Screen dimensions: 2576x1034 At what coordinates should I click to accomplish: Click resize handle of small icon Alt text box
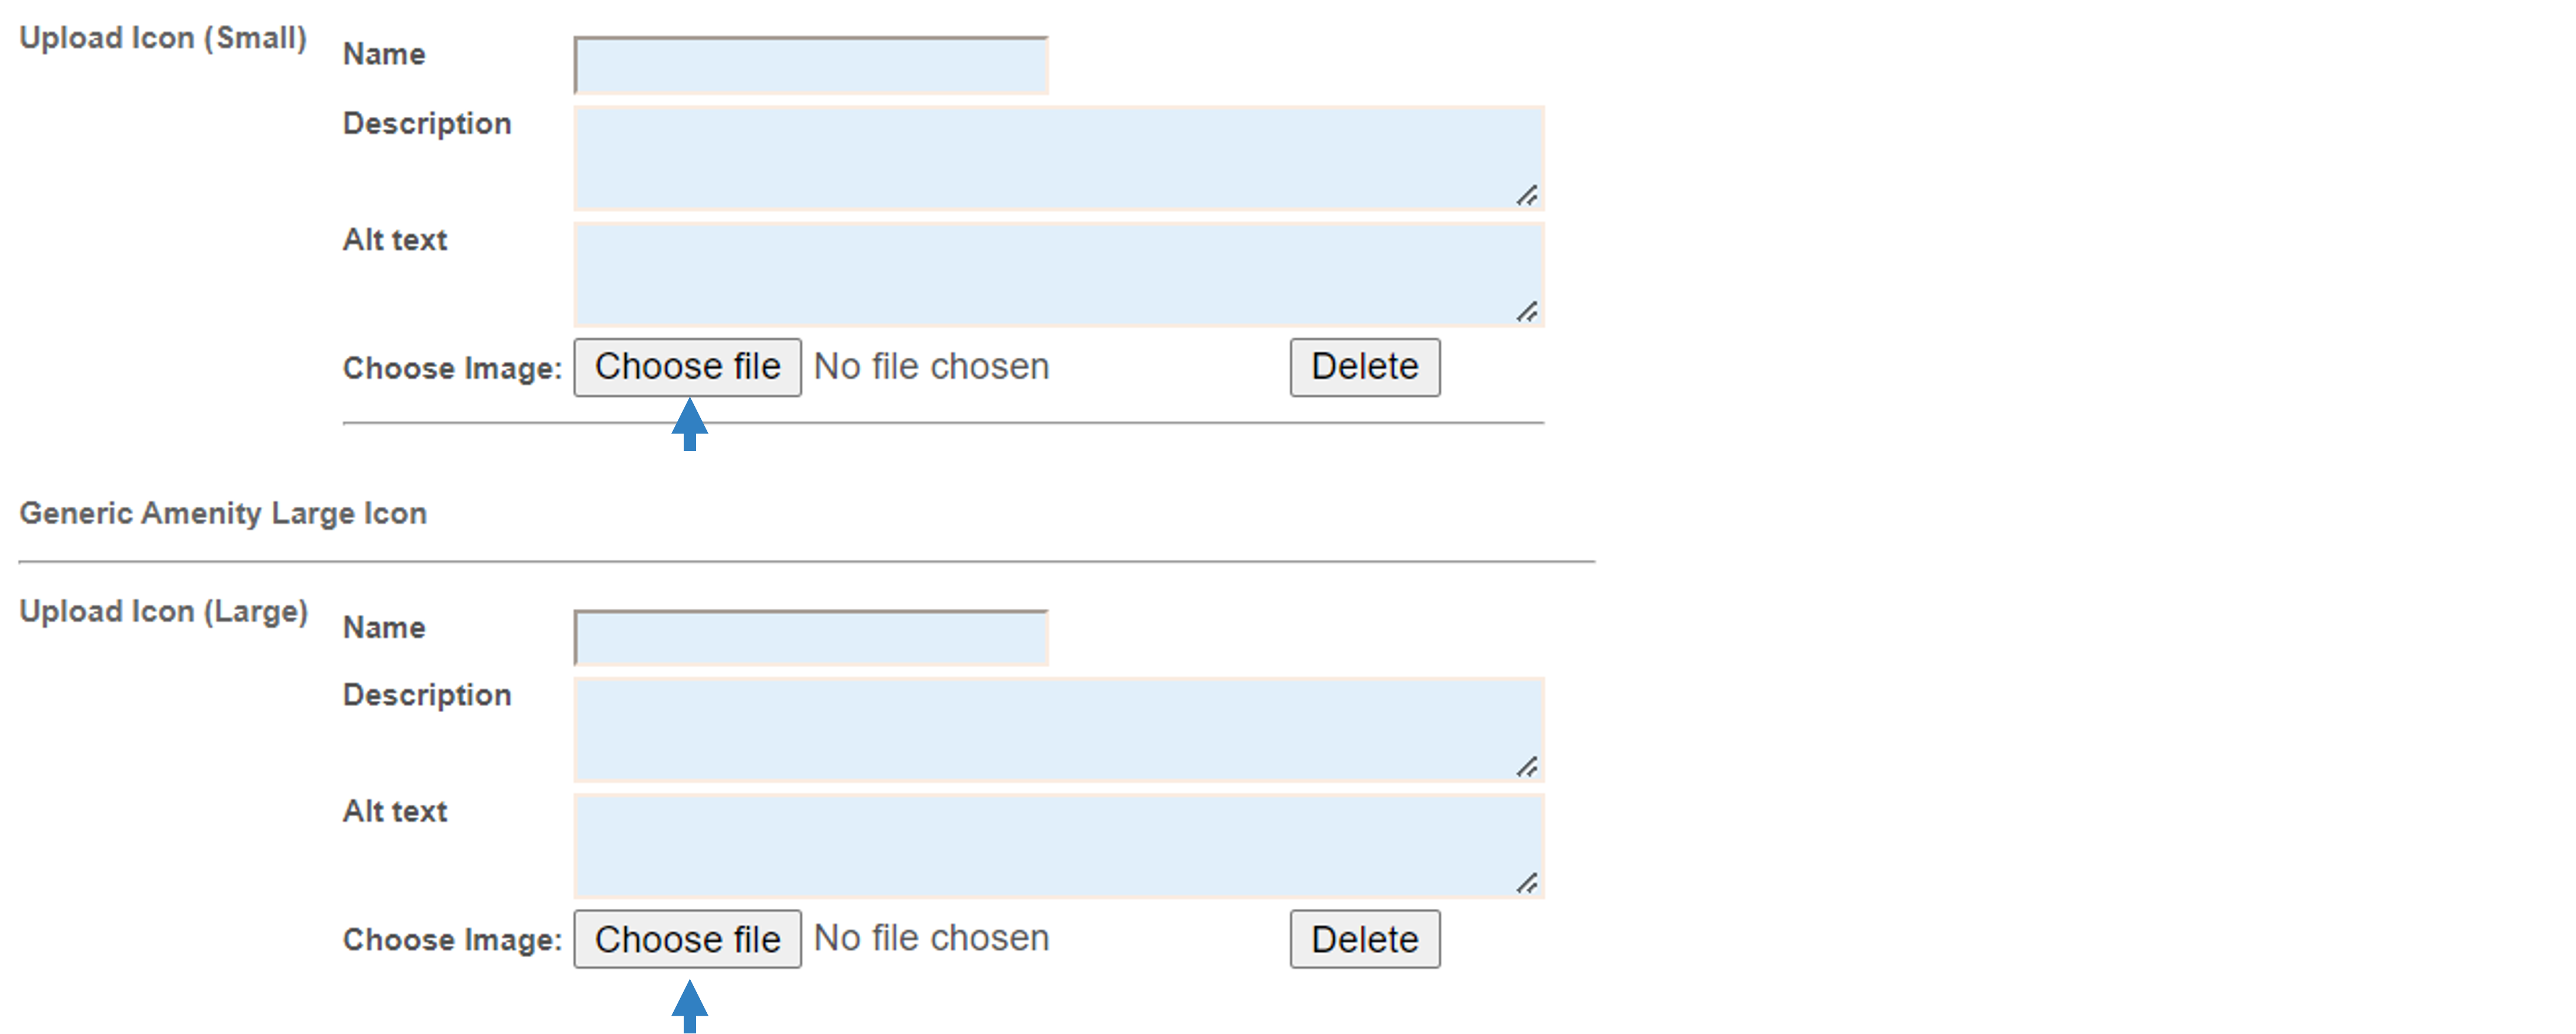pos(1527,311)
